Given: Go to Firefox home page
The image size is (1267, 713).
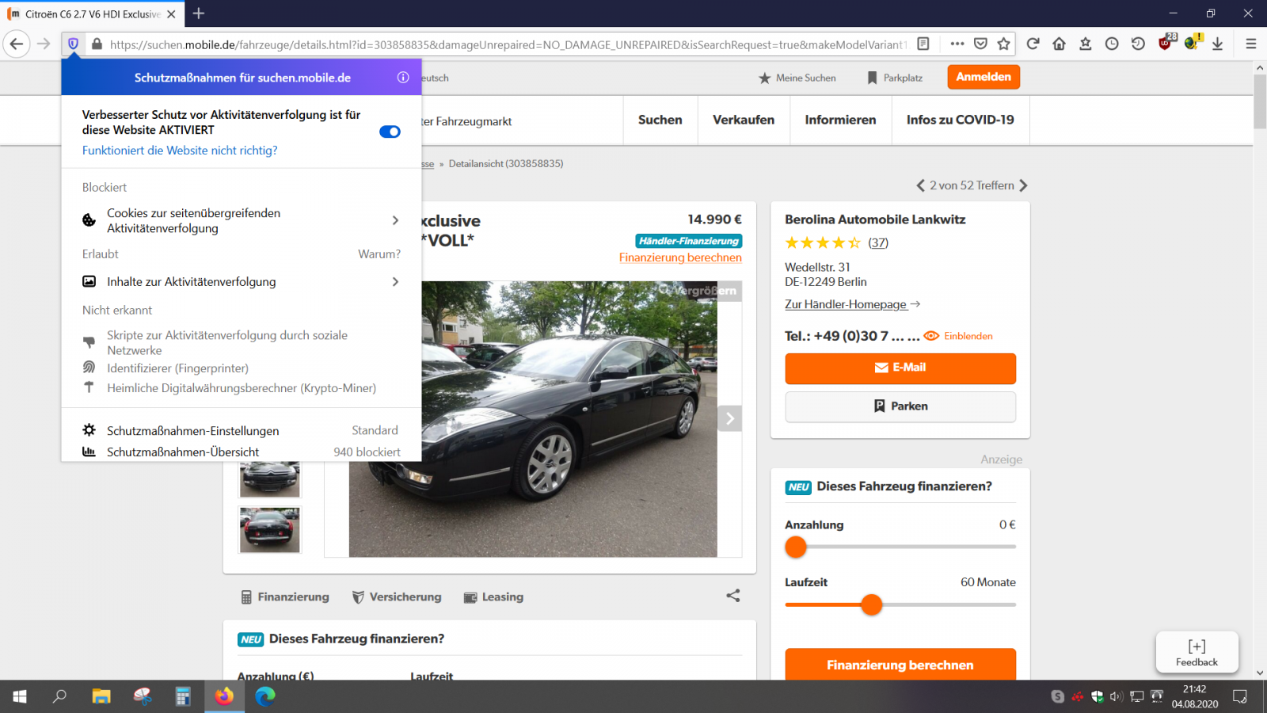Looking at the screenshot, I should click(1060, 44).
